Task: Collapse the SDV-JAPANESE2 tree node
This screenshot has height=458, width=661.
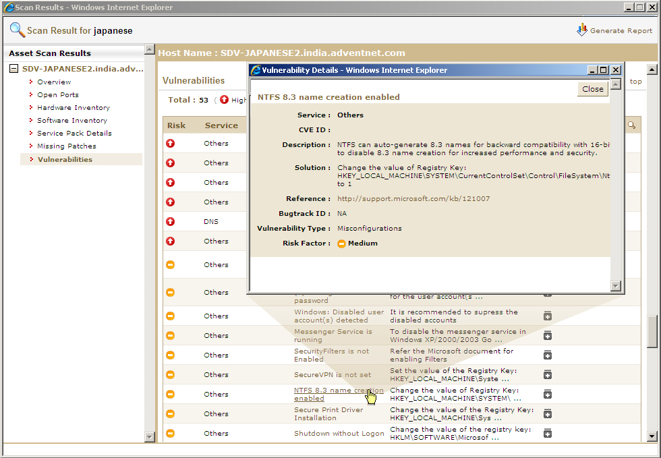Action: click(14, 69)
